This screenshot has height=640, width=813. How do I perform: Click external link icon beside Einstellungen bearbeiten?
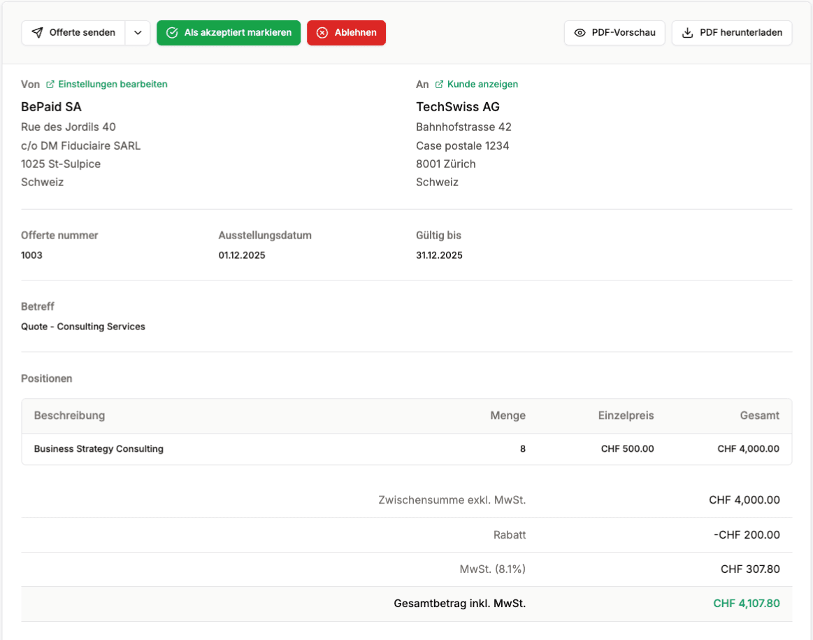50,85
